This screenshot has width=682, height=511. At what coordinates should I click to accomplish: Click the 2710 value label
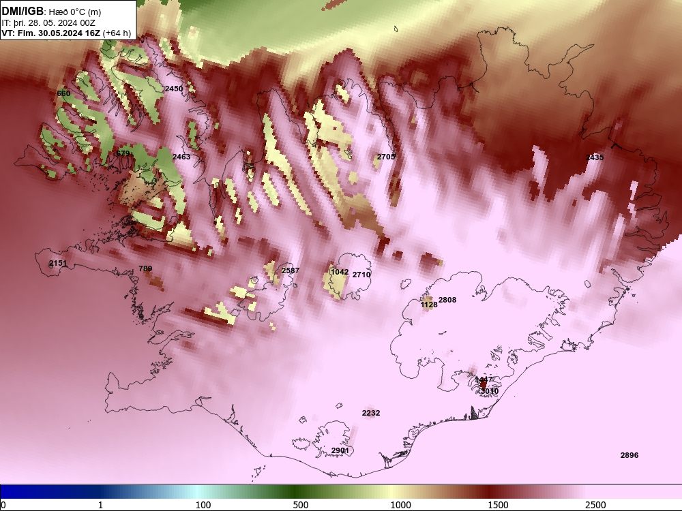coord(361,275)
